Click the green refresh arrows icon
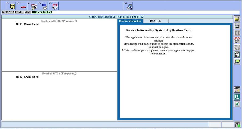The height and width of the screenshot is (129, 242). 237,104
